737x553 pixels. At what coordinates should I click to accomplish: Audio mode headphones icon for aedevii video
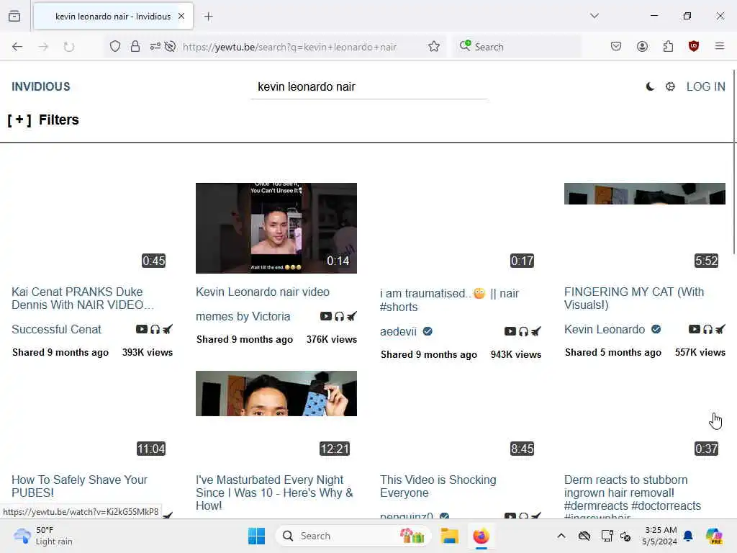(524, 331)
